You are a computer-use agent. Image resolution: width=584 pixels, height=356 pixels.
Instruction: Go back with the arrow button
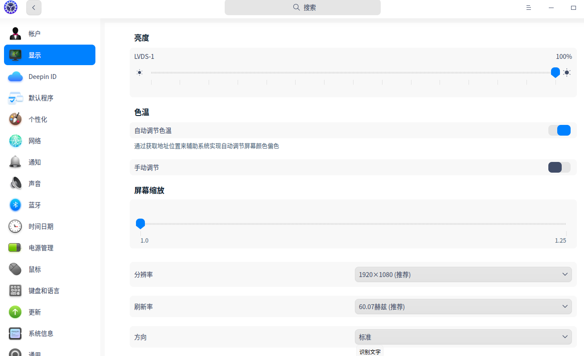34,8
